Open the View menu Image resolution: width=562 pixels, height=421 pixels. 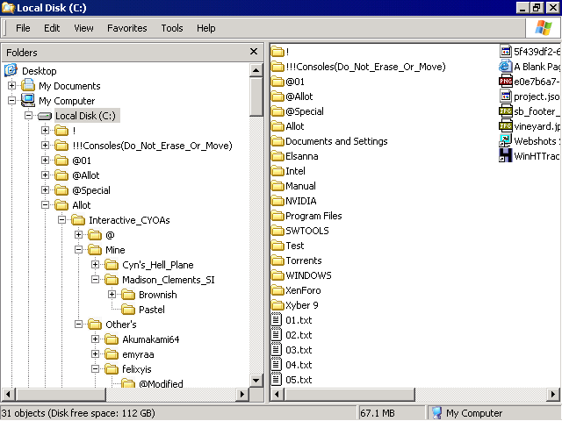click(83, 28)
